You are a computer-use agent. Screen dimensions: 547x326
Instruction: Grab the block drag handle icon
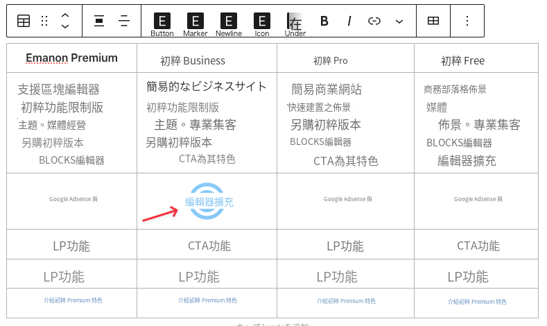coord(44,21)
